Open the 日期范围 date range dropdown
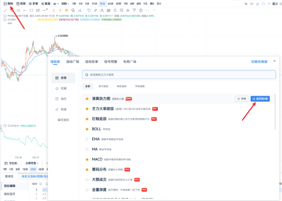 [x=32, y=163]
